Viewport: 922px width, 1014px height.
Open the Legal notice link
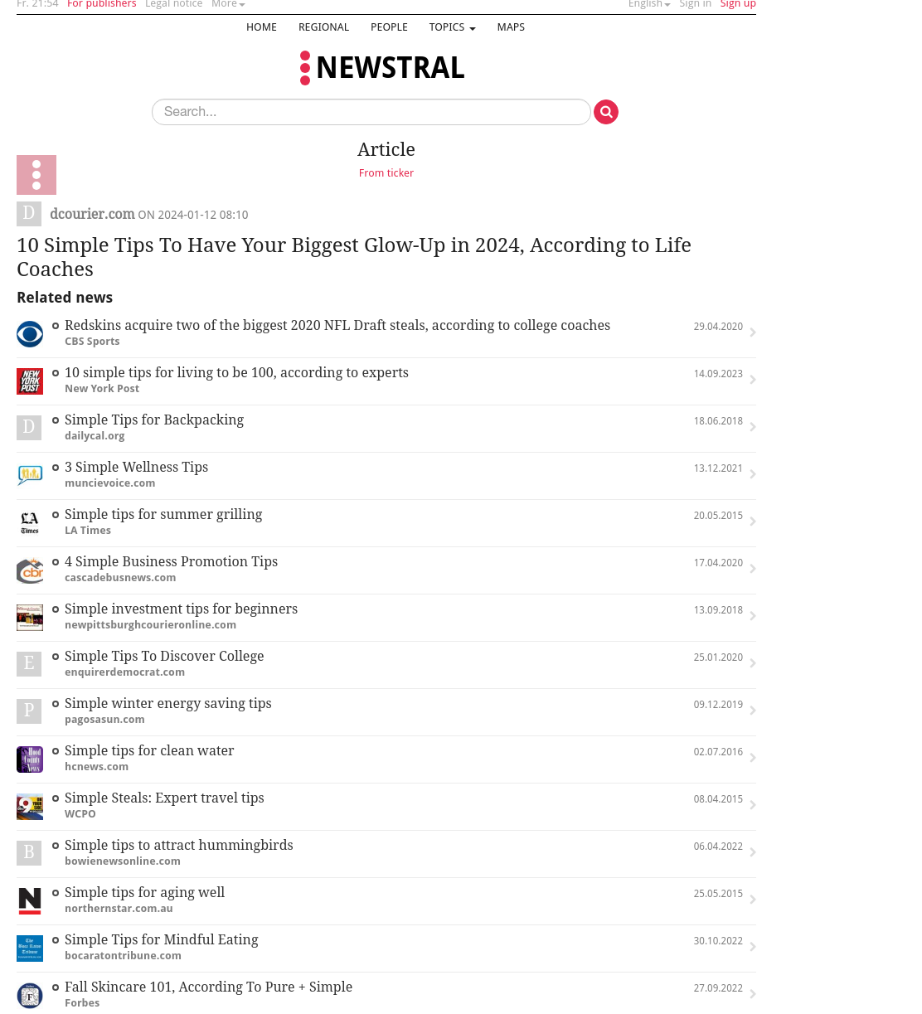[x=173, y=4]
